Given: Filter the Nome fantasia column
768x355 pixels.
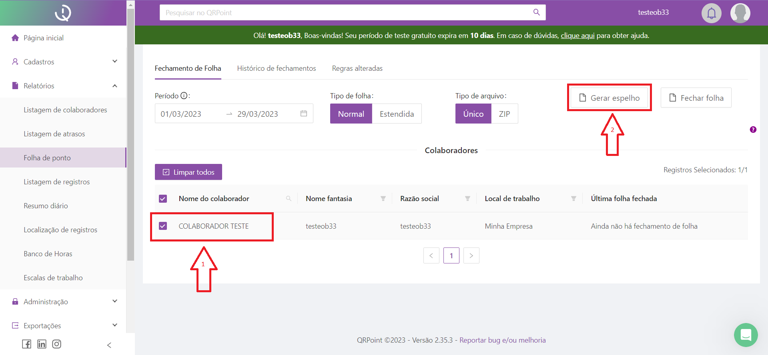Looking at the screenshot, I should [x=383, y=199].
